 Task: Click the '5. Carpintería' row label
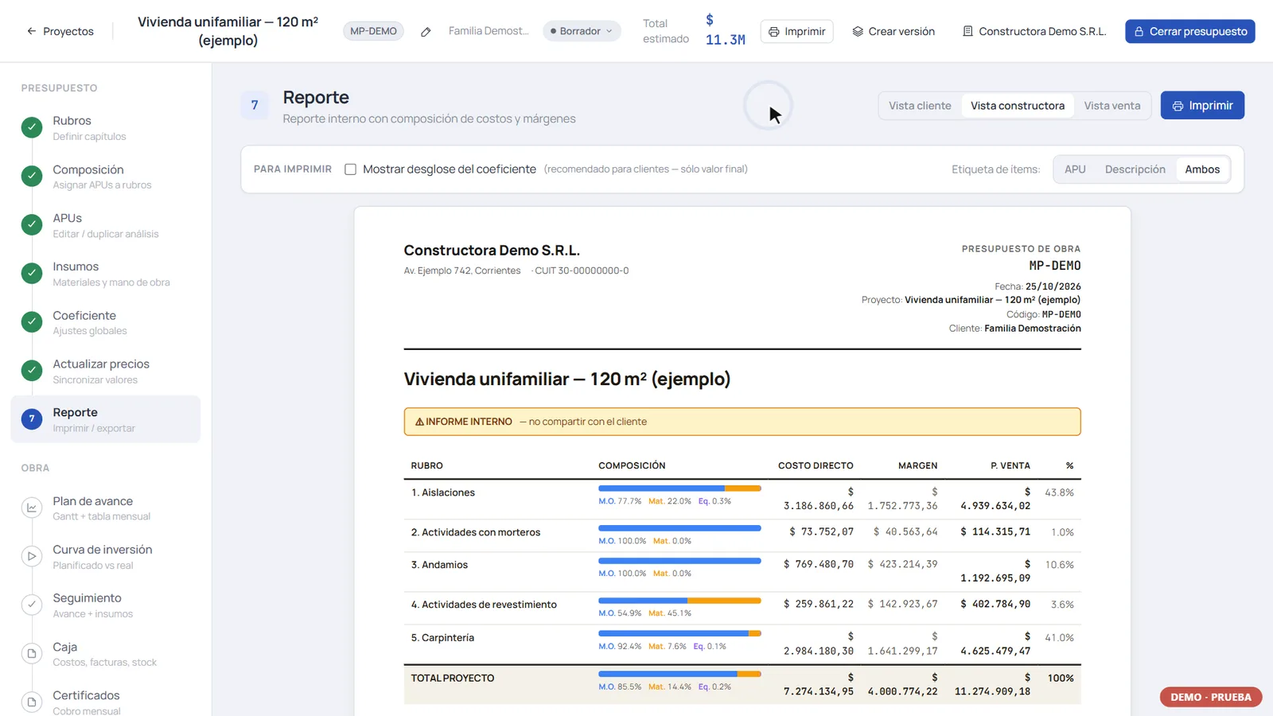pyautogui.click(x=442, y=638)
